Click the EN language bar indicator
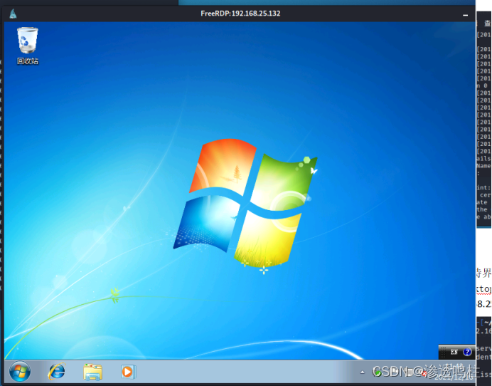 pos(454,352)
